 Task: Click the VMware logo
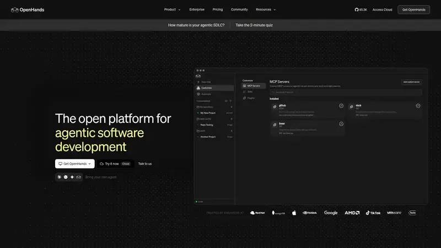(x=394, y=213)
